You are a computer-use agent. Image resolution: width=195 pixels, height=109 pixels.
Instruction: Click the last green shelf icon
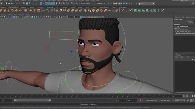[162, 10]
